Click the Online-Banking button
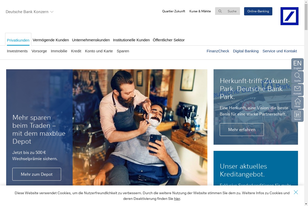 coord(258,11)
